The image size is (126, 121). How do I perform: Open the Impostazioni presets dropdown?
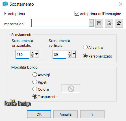coord(91,23)
